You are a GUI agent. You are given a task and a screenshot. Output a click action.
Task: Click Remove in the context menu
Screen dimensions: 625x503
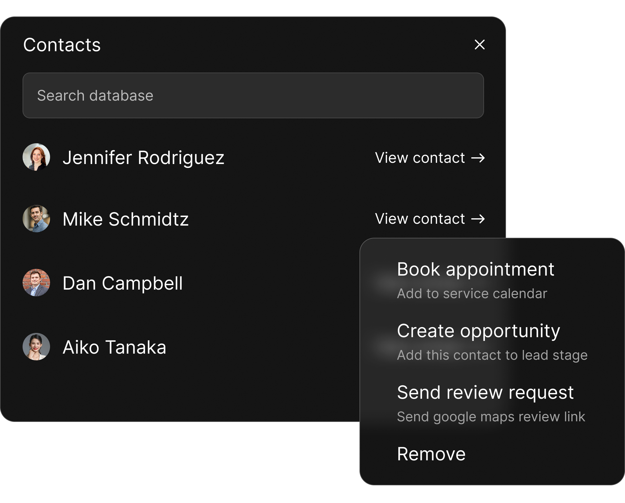[431, 454]
